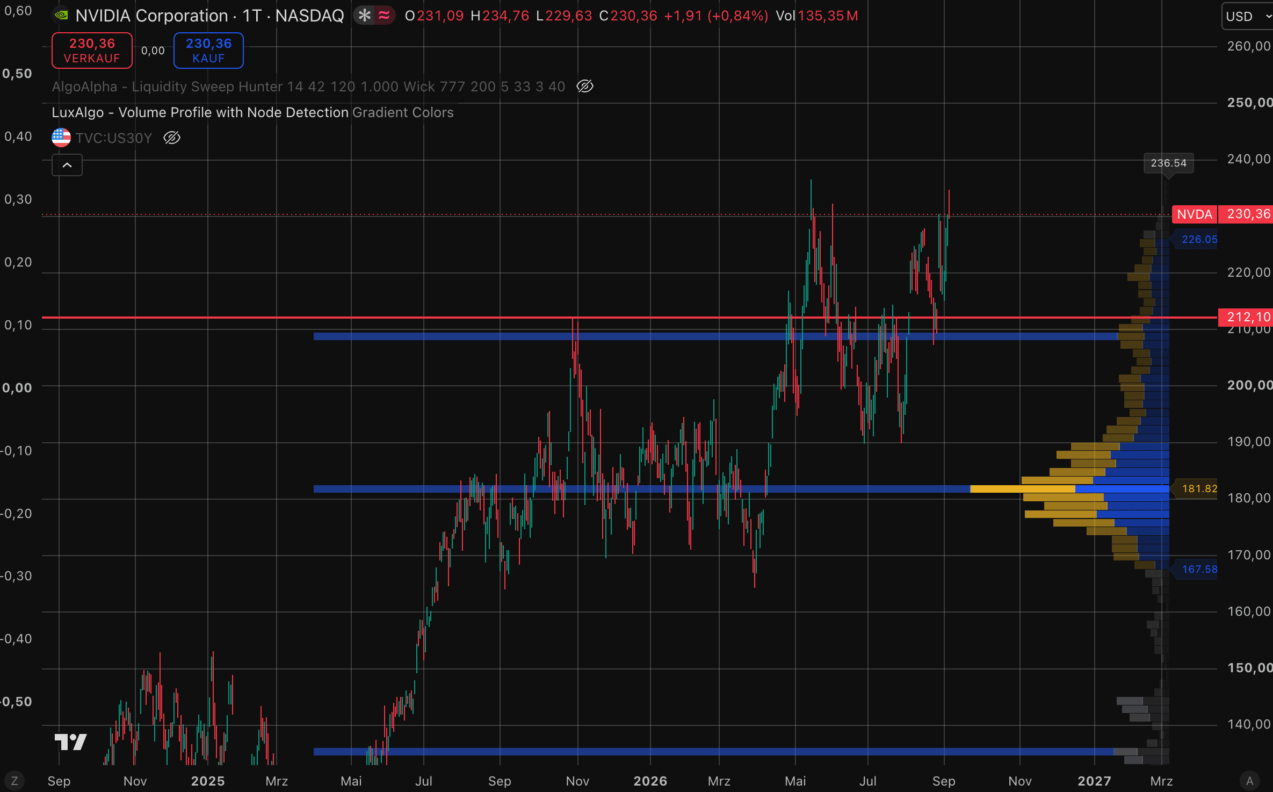Click 0,40 on the left scale
Screen dimensions: 1273x792
coord(18,136)
